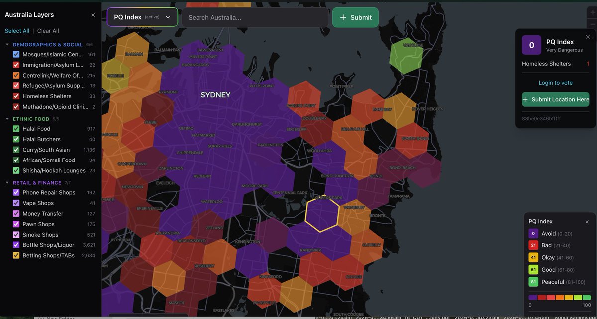Click Select All layers link
This screenshot has width=597, height=319.
[x=17, y=31]
